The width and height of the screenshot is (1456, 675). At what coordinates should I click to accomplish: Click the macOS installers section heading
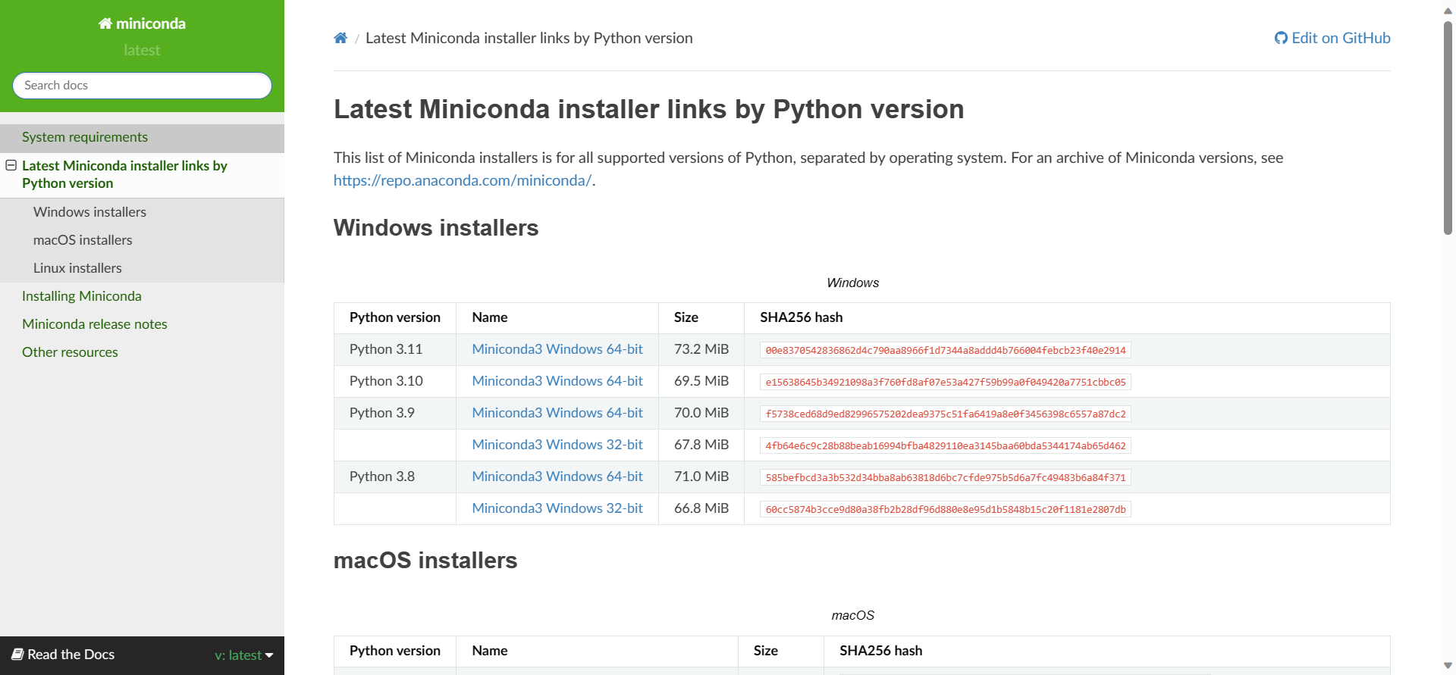[425, 561]
